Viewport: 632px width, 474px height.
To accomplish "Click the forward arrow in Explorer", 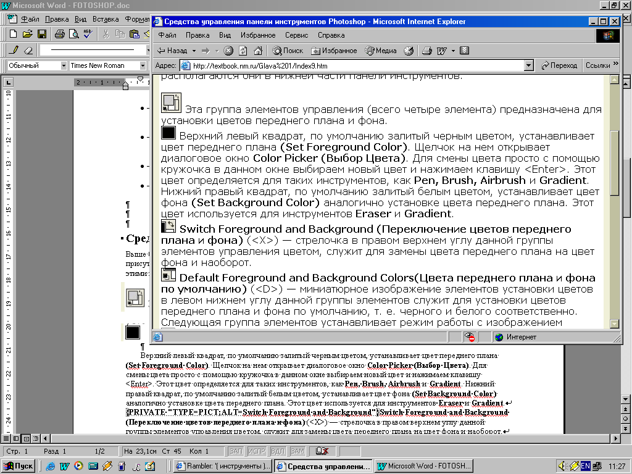I will [x=206, y=51].
